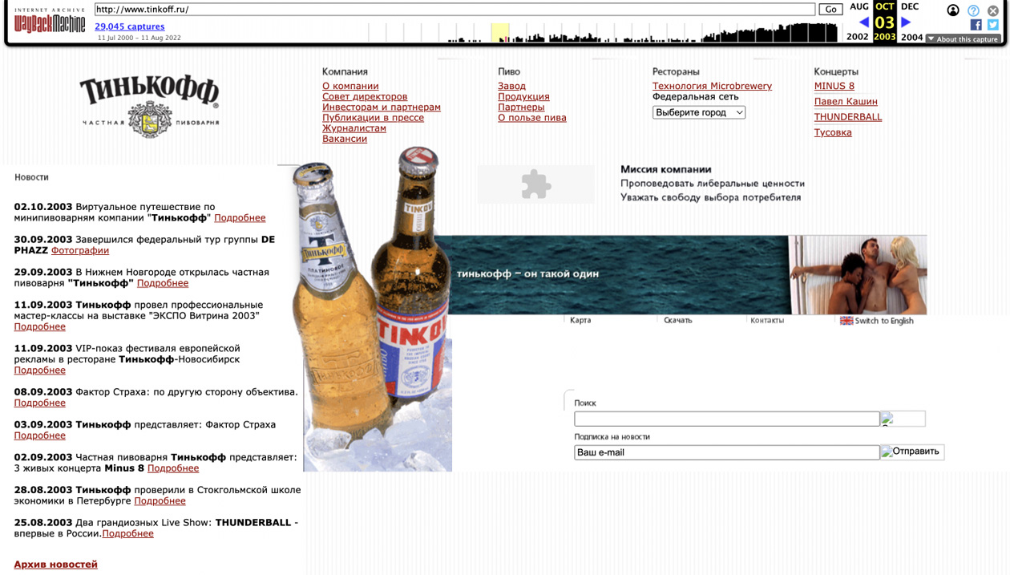Click the missing plugin puzzle icon
Screen dimensions: 1010x575
tap(536, 184)
